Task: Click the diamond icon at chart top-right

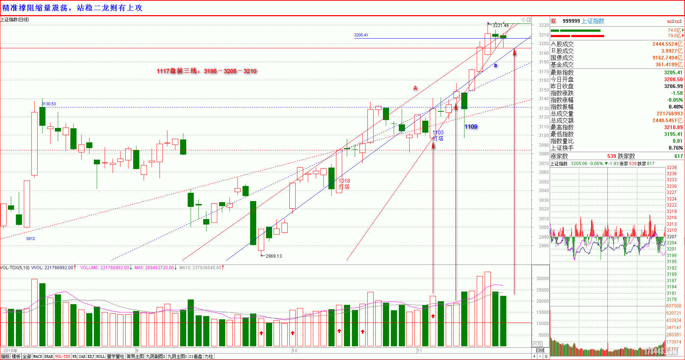Action: (523, 19)
